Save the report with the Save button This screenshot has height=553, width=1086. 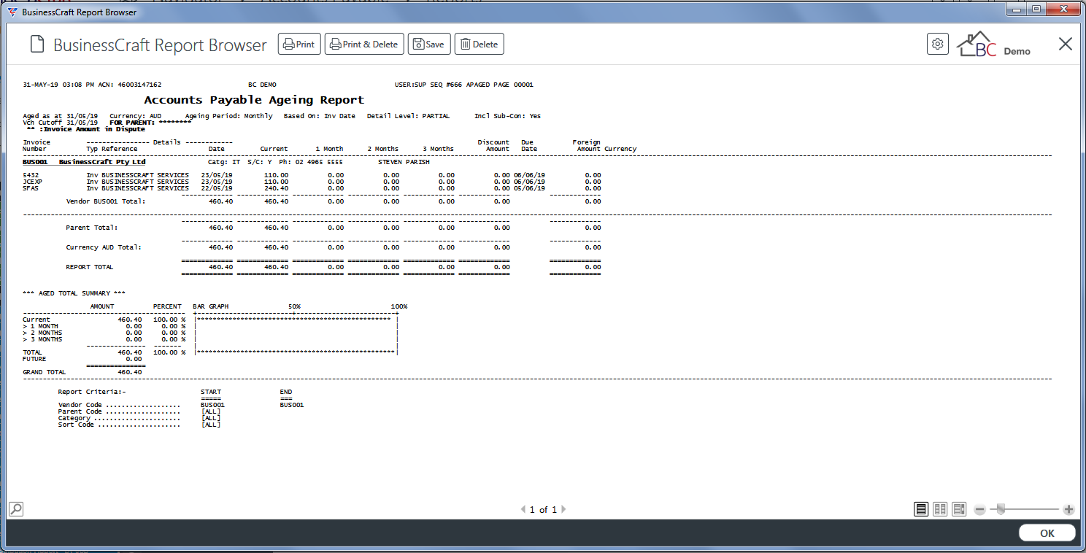(x=429, y=45)
